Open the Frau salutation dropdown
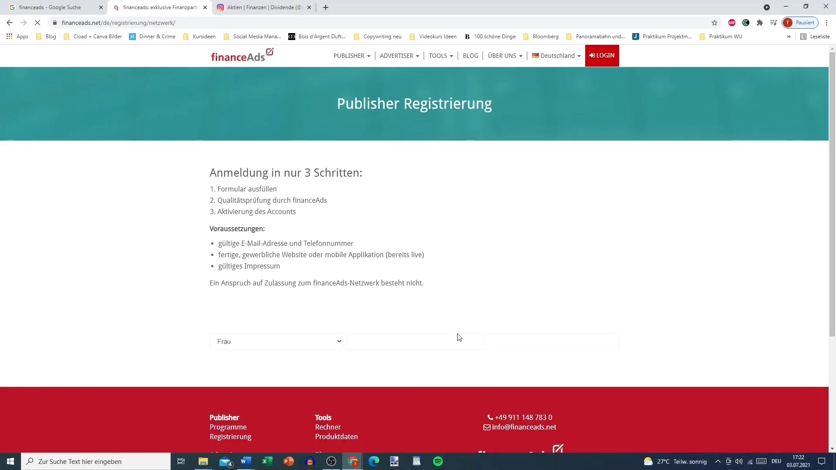The width and height of the screenshot is (836, 470). tap(277, 341)
